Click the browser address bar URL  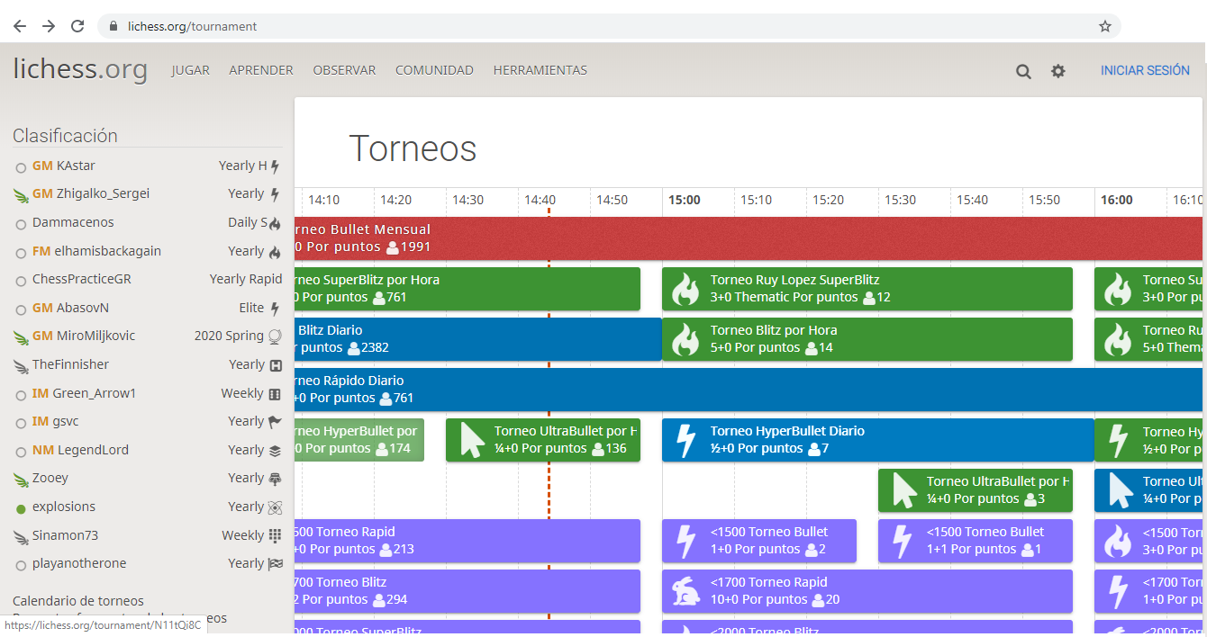[x=193, y=26]
